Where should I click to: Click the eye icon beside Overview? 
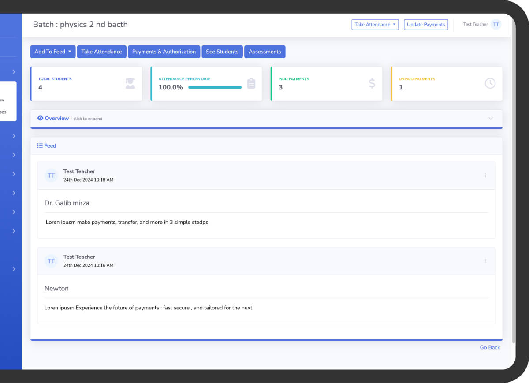41,118
